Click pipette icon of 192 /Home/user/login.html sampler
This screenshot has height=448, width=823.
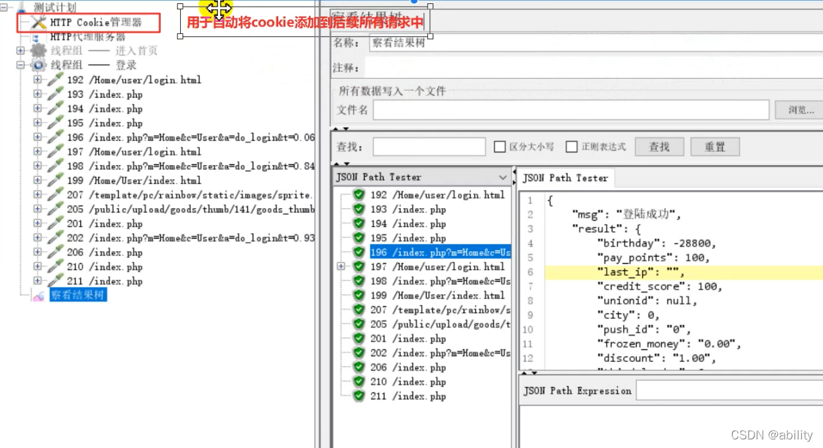pos(56,80)
